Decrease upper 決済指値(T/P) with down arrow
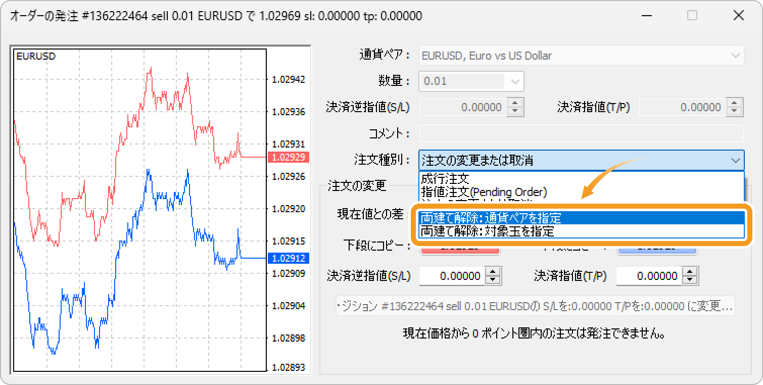763x385 pixels. coord(734,111)
